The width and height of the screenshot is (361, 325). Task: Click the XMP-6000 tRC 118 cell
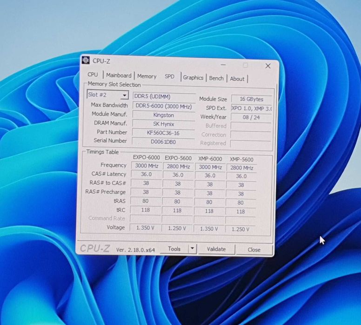click(209, 211)
